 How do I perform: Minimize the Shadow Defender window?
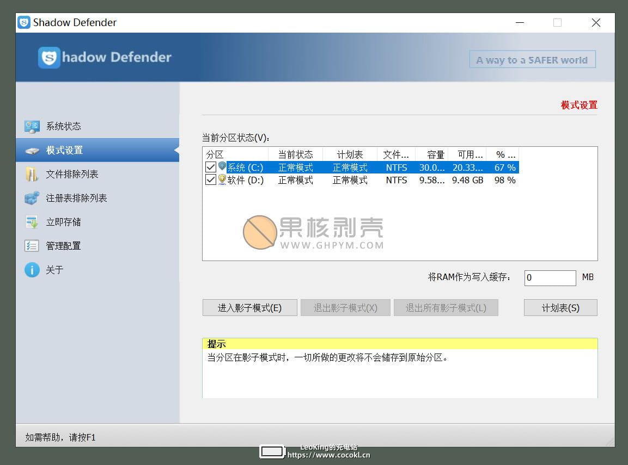[x=520, y=23]
